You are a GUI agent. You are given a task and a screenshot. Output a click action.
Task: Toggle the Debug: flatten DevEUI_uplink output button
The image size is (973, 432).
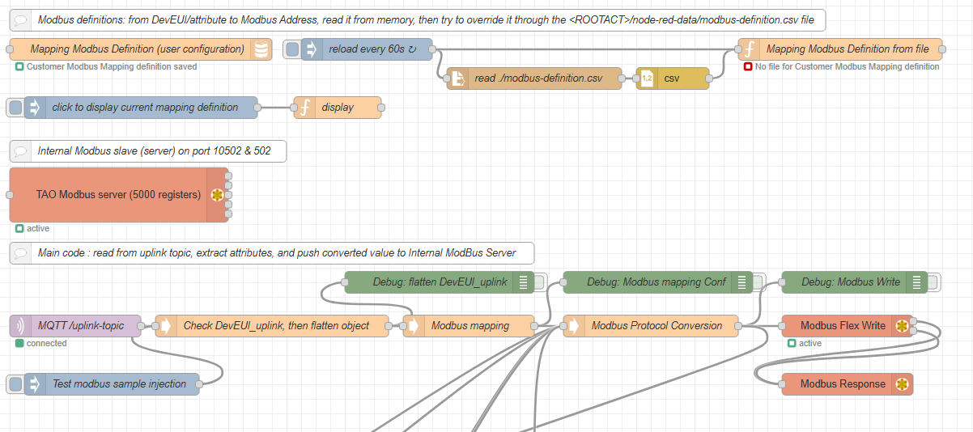point(539,282)
